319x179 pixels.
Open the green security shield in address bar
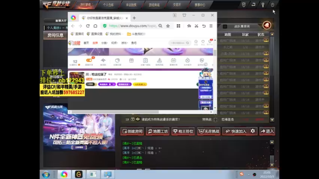tap(104, 26)
